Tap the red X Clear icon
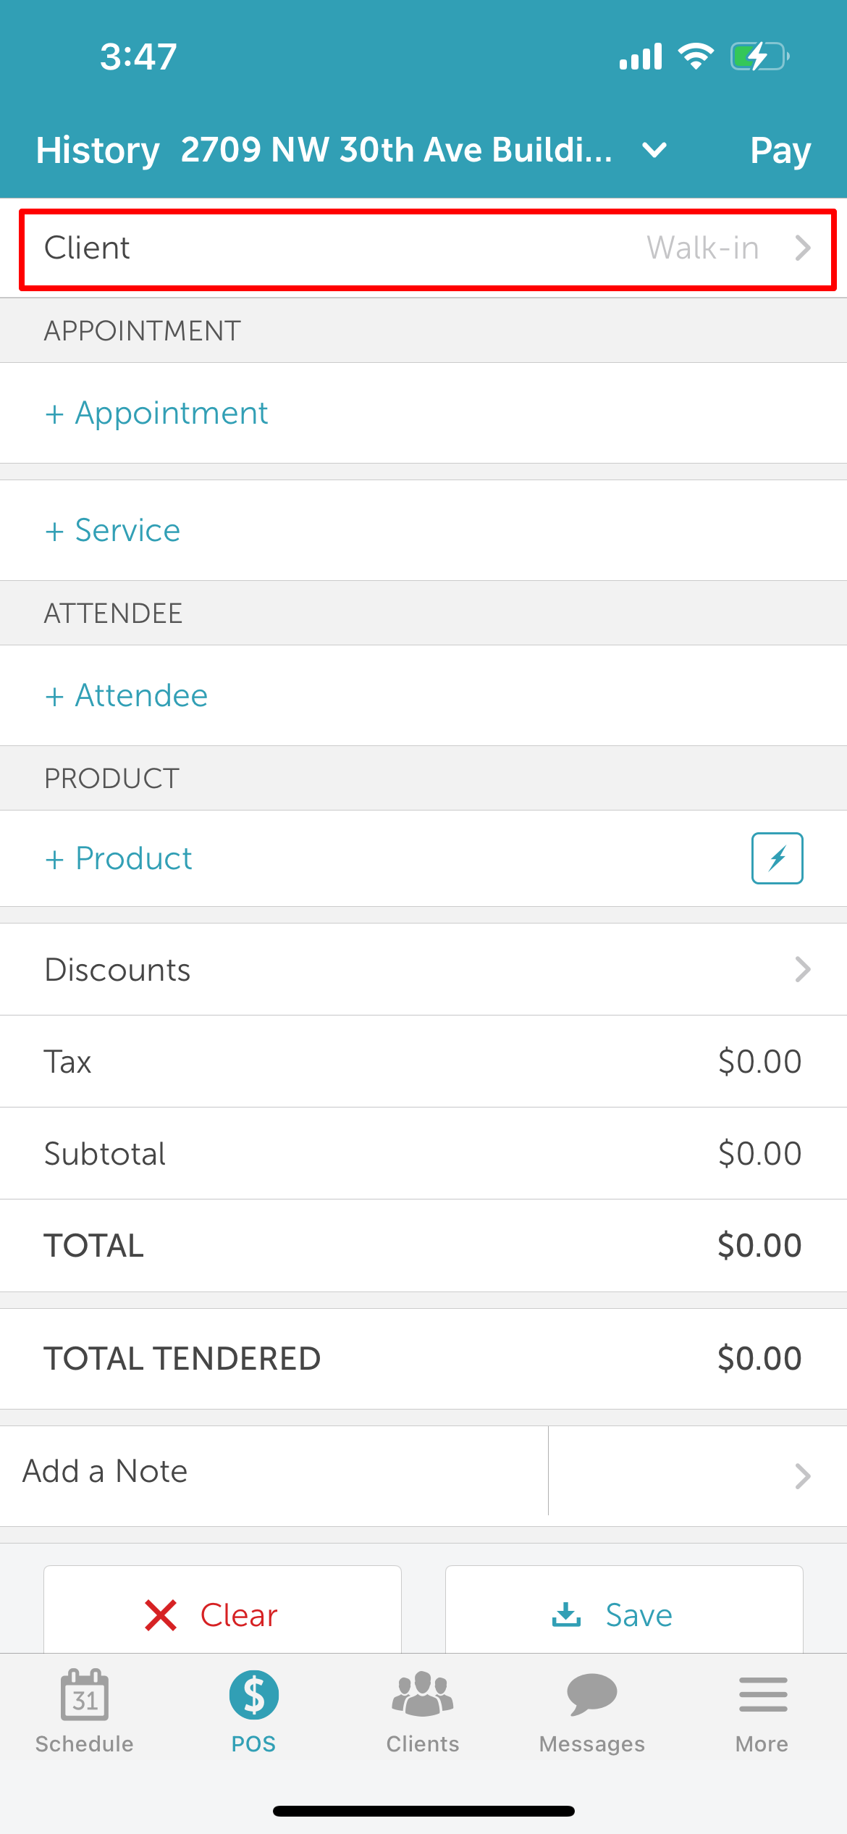 pyautogui.click(x=161, y=1615)
